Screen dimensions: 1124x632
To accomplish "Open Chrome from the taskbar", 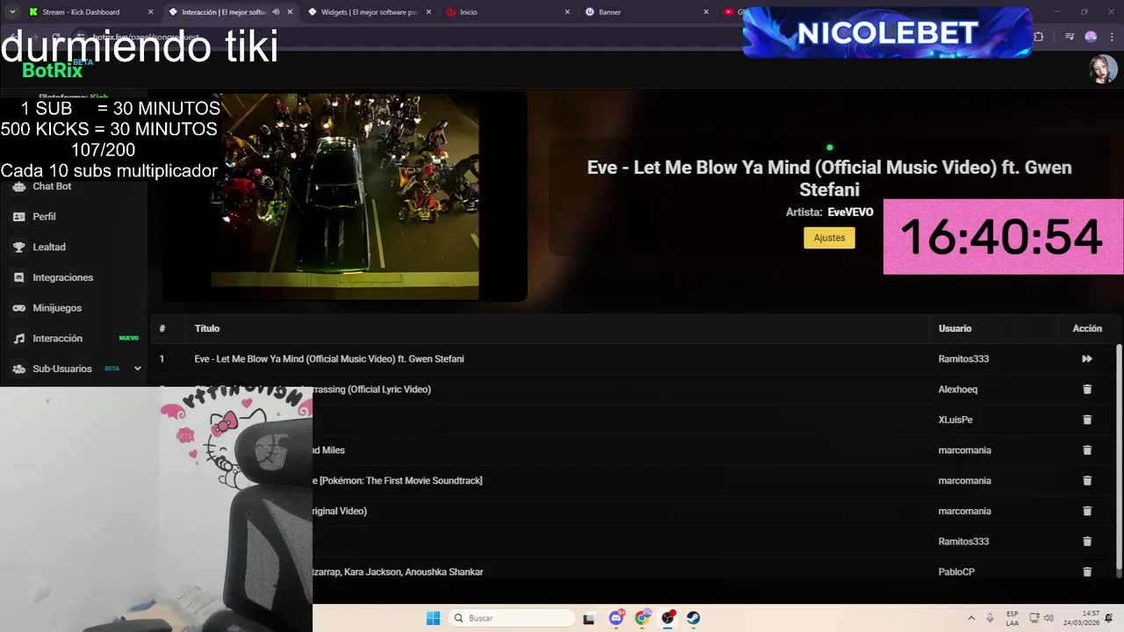I will click(x=642, y=618).
